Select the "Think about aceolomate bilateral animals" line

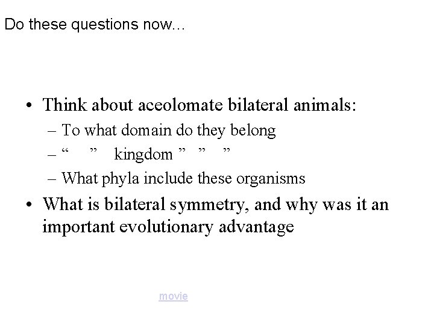[x=200, y=105]
